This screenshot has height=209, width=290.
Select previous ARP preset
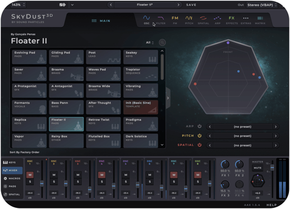tap(210, 127)
